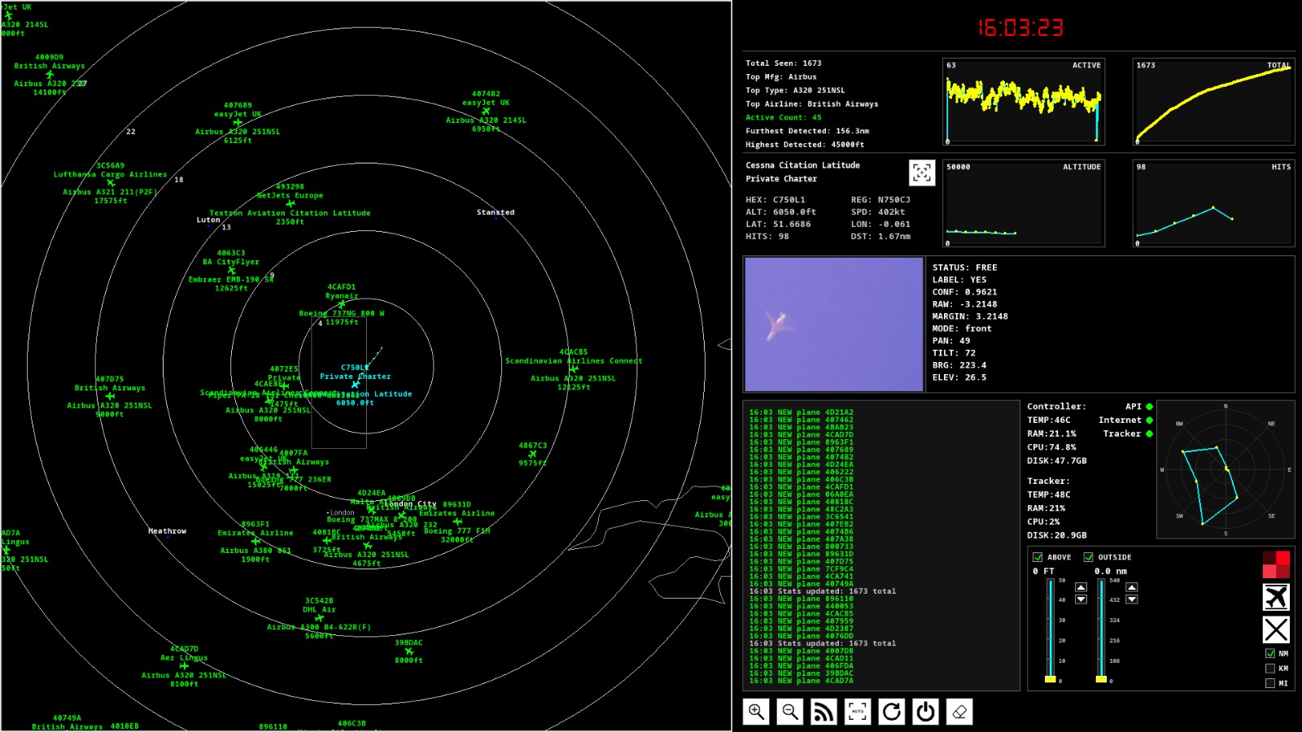Click the 16:03:23 clock display

(x=1020, y=28)
